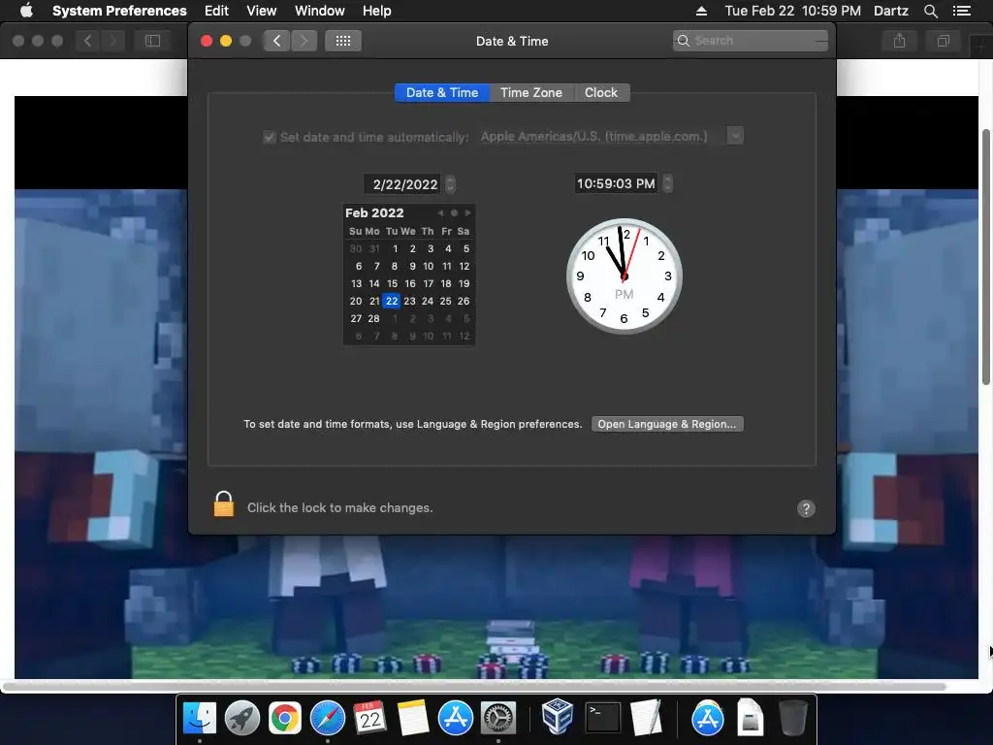This screenshot has width=993, height=745.
Task: Go to next month in calendar
Action: click(467, 212)
